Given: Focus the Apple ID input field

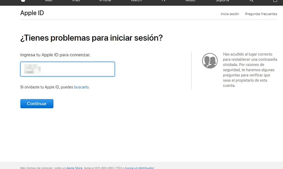Looking at the screenshot, I should (x=68, y=69).
